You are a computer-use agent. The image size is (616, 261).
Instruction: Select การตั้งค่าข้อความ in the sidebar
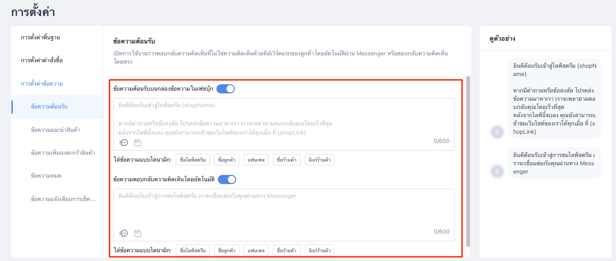click(42, 84)
